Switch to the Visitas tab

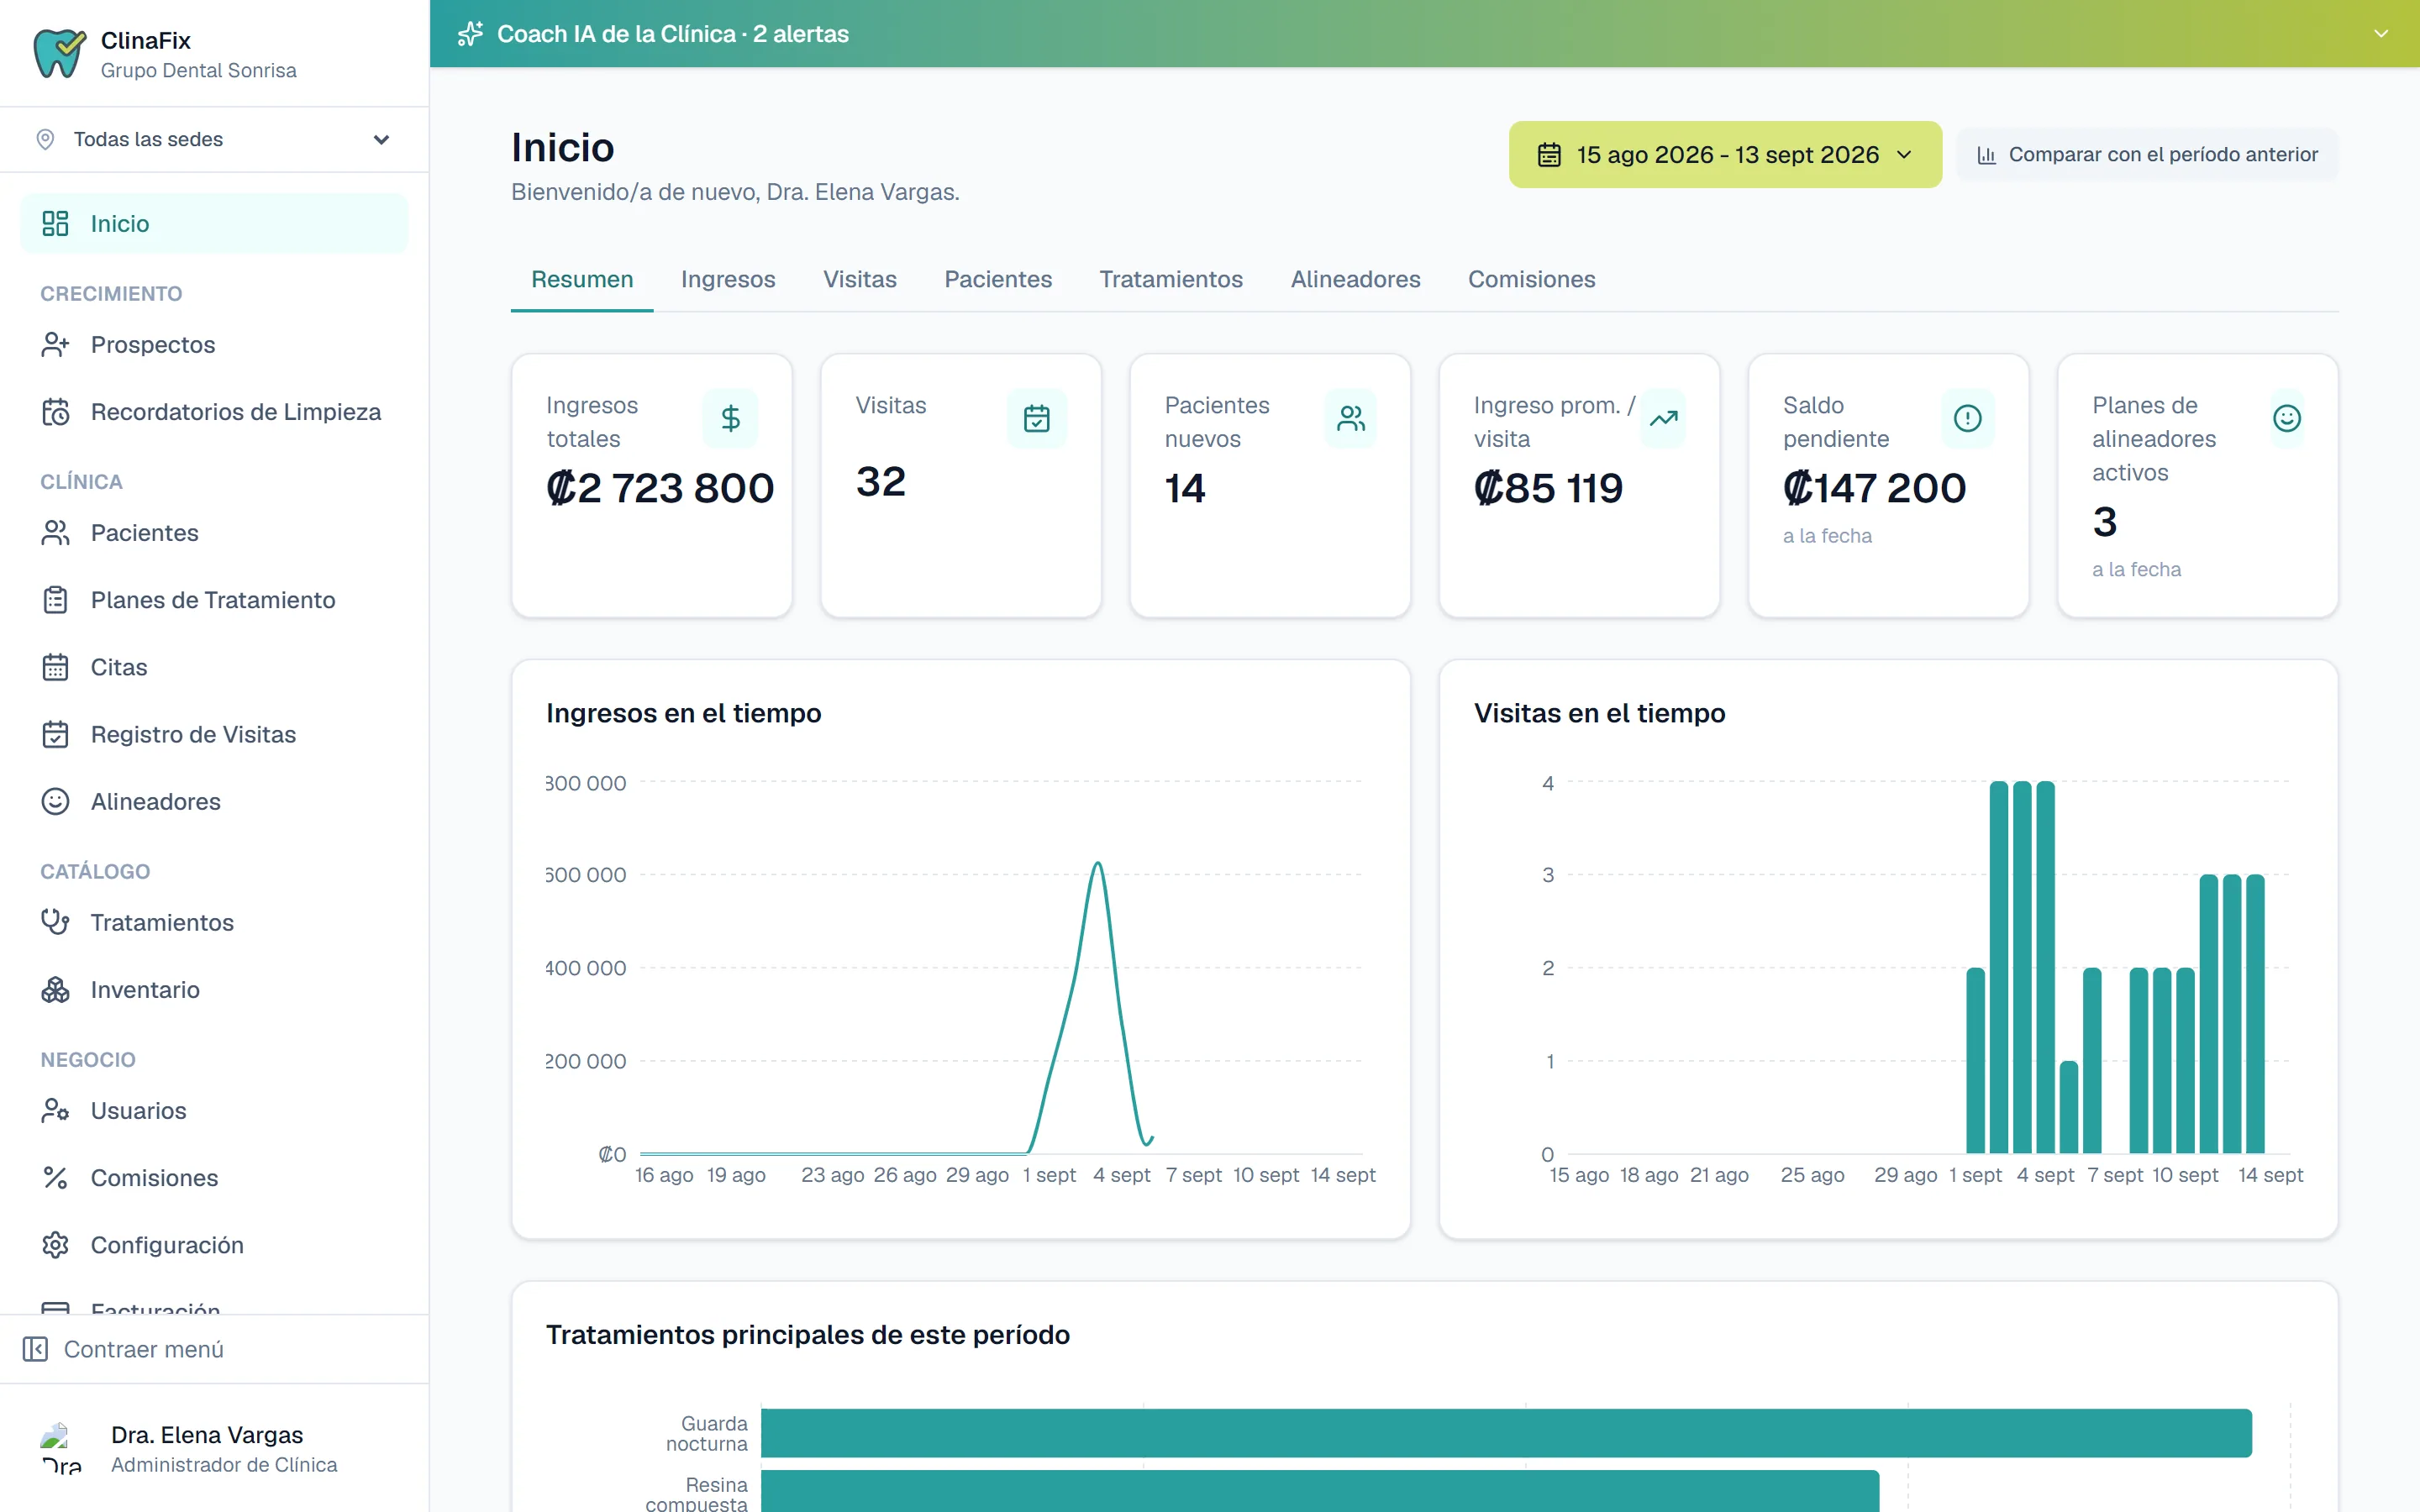[x=860, y=279]
